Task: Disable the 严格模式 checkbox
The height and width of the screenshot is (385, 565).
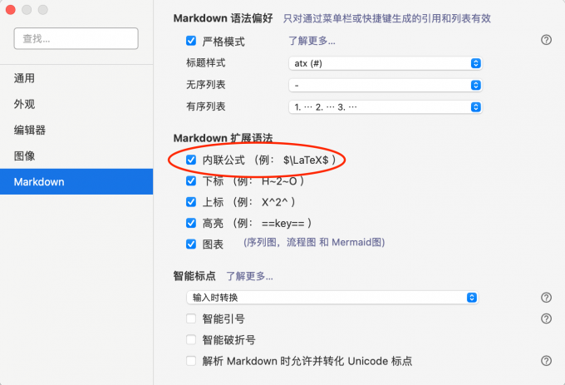Action: [x=191, y=41]
